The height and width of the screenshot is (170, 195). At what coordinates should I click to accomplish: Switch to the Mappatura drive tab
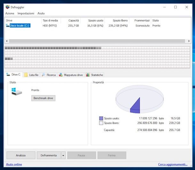[71, 75]
